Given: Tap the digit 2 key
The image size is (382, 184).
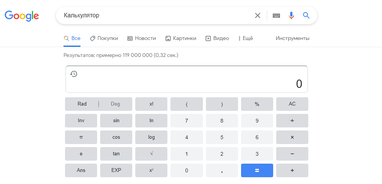Looking at the screenshot, I should (222, 154).
